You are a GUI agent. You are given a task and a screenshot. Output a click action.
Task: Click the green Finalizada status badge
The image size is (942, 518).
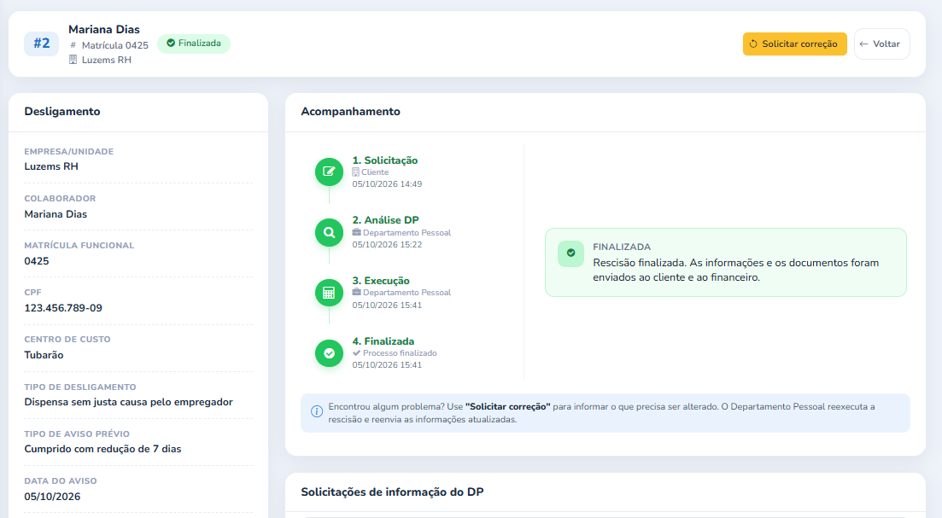tap(194, 44)
